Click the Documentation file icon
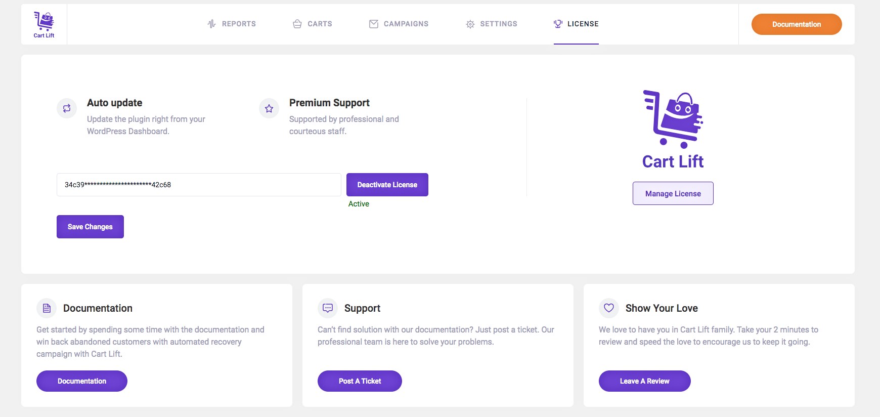The height and width of the screenshot is (417, 880). tap(47, 308)
